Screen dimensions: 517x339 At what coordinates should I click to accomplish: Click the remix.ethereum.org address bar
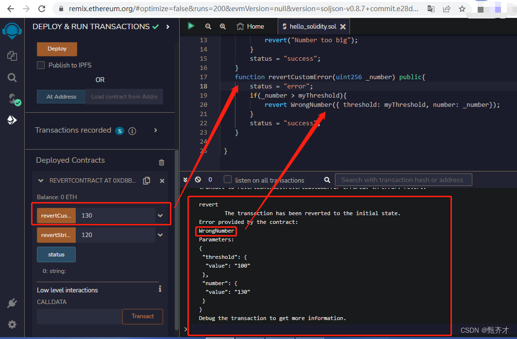(243, 9)
